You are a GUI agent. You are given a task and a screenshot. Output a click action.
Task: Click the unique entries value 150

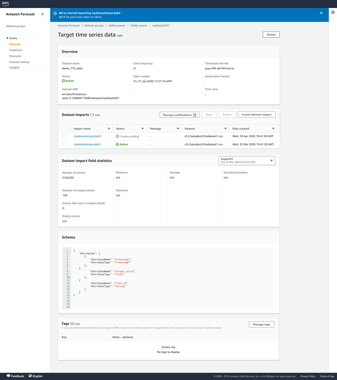65,195
